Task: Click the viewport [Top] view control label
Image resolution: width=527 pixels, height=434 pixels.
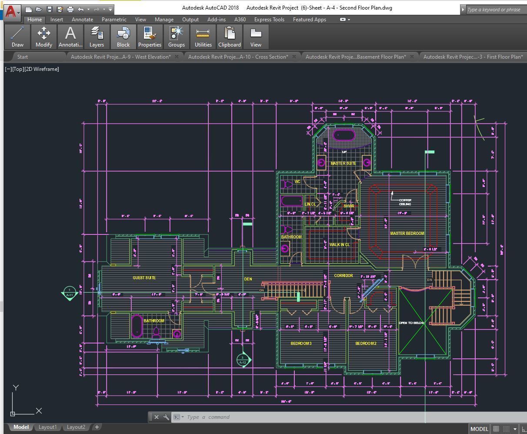Action: pos(18,69)
